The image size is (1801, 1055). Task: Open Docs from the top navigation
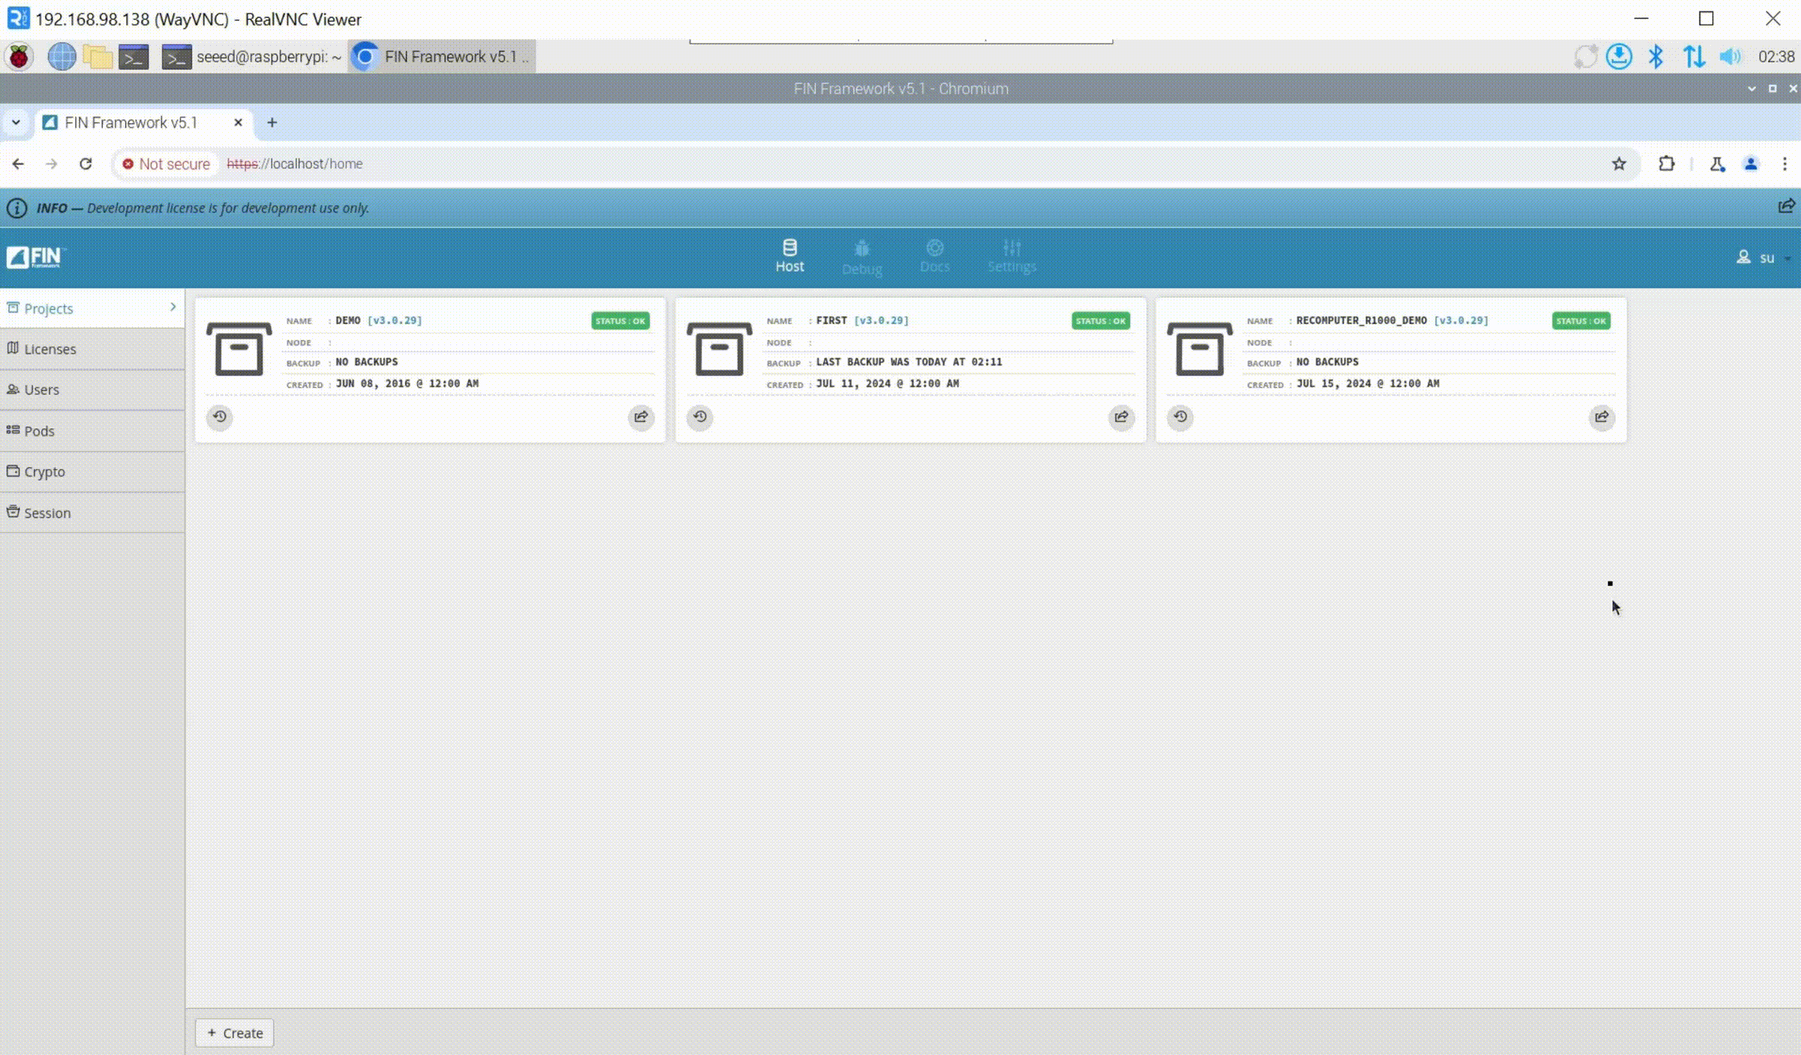[934, 257]
